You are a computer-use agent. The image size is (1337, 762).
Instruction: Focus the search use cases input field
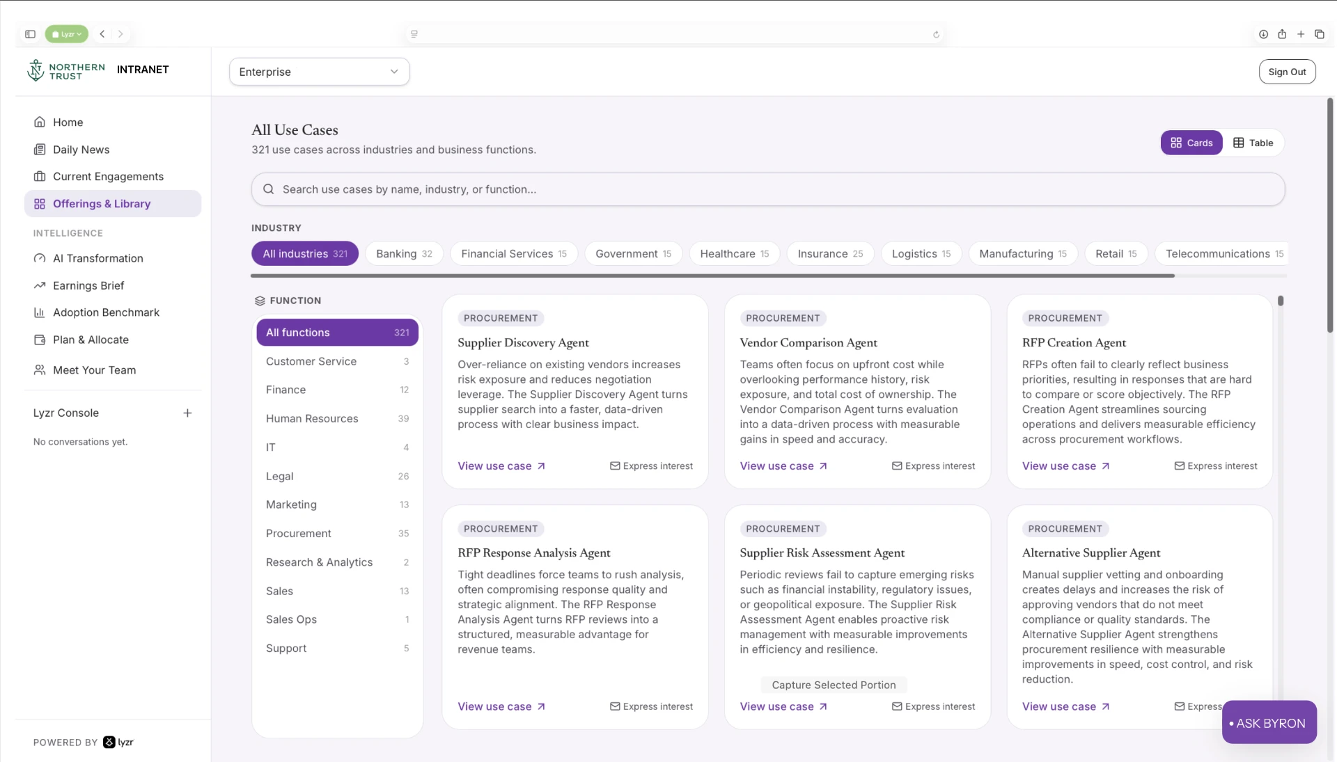click(768, 189)
